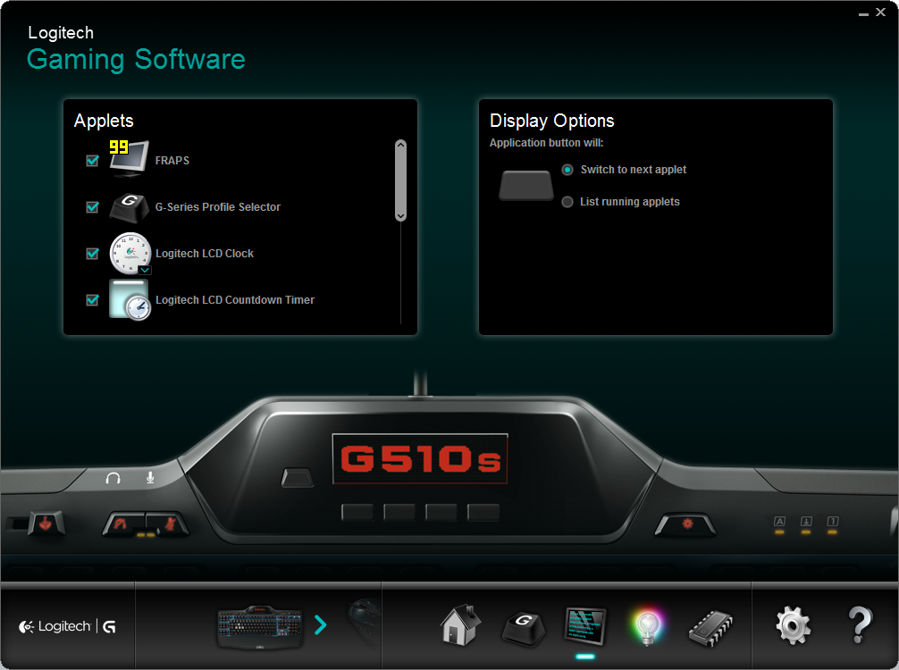Click the Logitech LCD Clock icon
The height and width of the screenshot is (670, 899).
(130, 254)
